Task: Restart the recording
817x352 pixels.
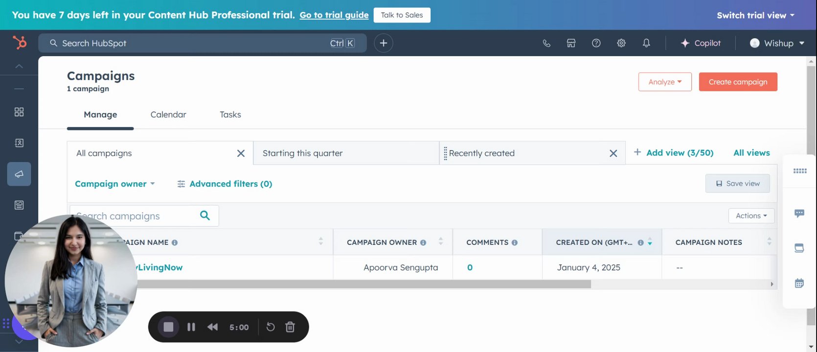Action: (x=271, y=327)
